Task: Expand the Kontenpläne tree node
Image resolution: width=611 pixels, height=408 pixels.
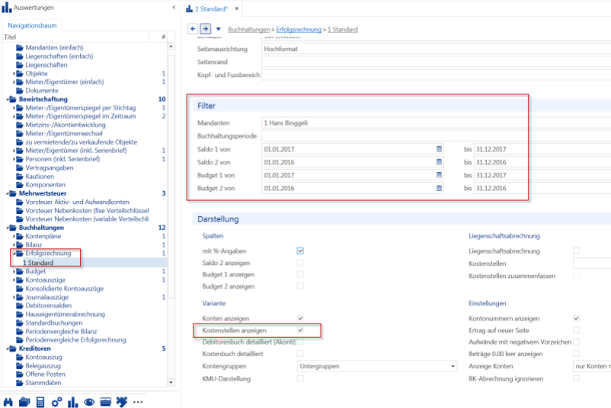Action: pyautogui.click(x=14, y=236)
